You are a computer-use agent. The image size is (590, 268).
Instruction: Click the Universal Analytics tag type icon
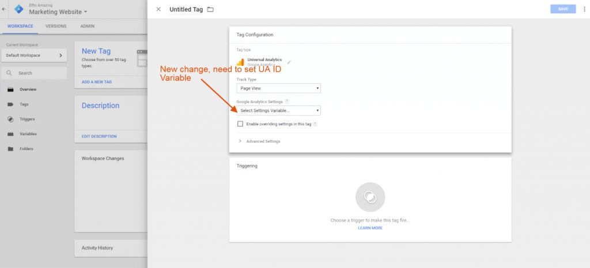(240, 62)
